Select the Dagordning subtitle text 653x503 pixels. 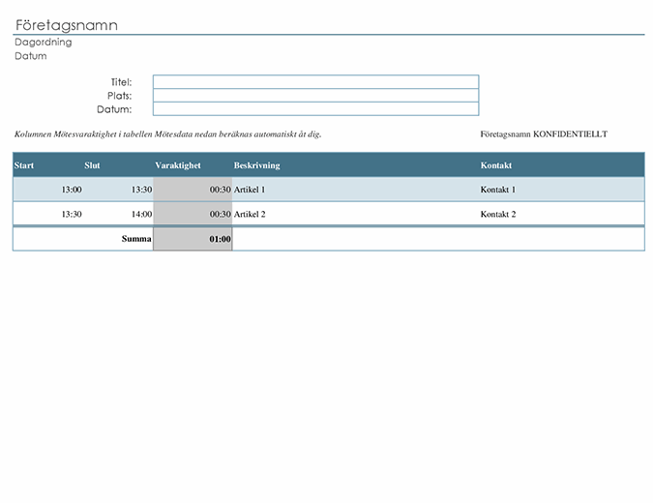44,43
